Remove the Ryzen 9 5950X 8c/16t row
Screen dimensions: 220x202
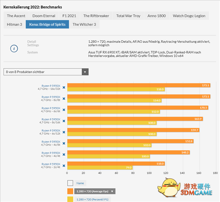pyautogui.click(x=64, y=121)
